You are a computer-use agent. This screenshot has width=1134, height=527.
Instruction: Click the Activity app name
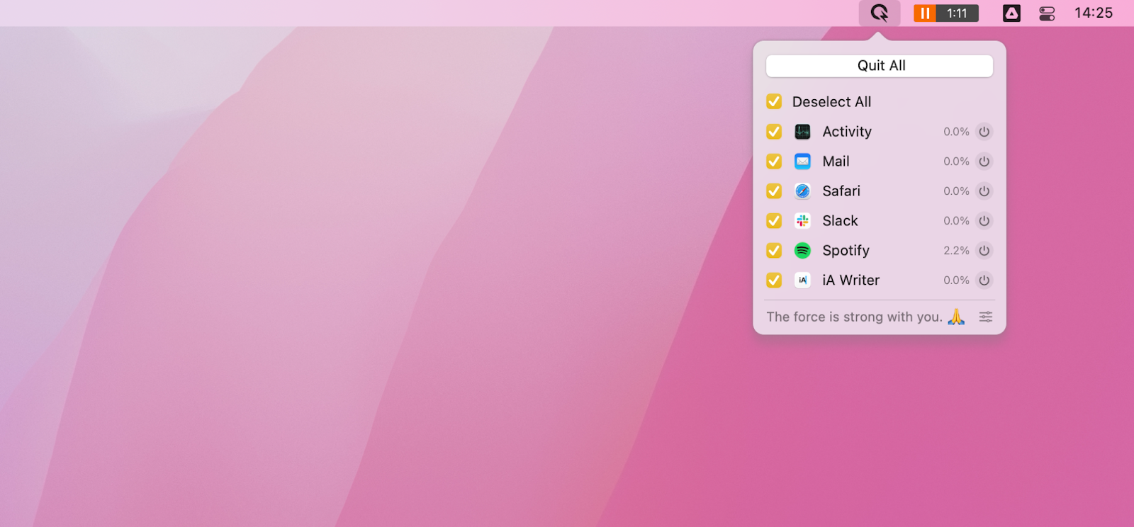tap(847, 132)
